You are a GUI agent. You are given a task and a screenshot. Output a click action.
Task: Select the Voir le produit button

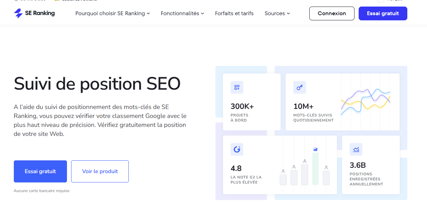100,171
